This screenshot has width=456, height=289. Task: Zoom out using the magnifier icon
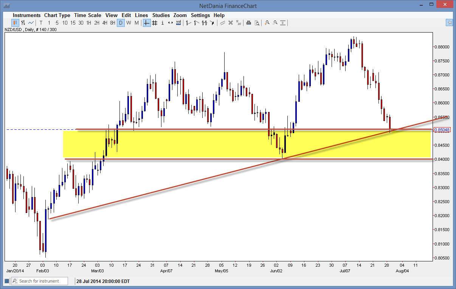[275, 23]
